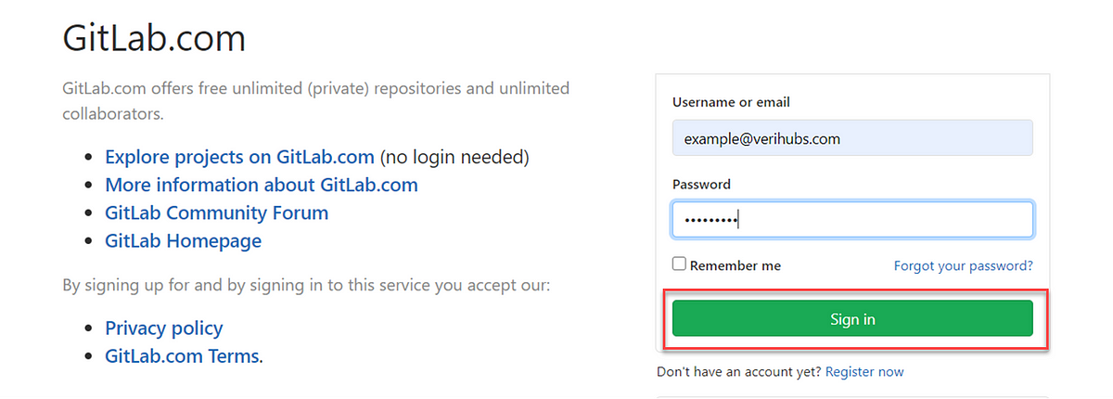The image size is (1113, 399).
Task: Click the free unlimited repositories description paragraph
Action: (x=316, y=101)
